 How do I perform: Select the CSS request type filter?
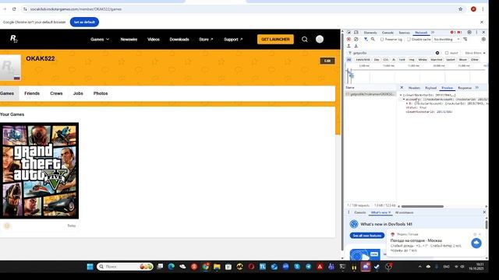[386, 60]
